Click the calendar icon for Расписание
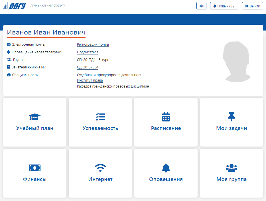The height and width of the screenshot is (201, 266). [166, 117]
